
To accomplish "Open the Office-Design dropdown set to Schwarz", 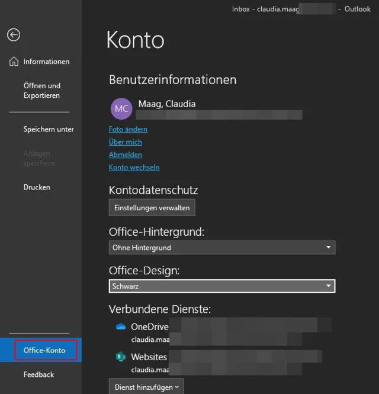I will 222,286.
